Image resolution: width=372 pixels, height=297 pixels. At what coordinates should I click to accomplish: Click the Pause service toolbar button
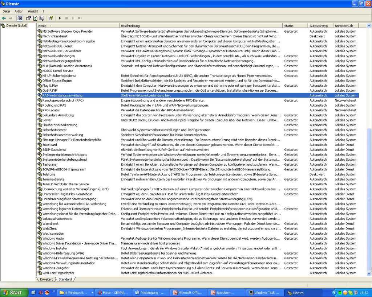[x=73, y=18]
